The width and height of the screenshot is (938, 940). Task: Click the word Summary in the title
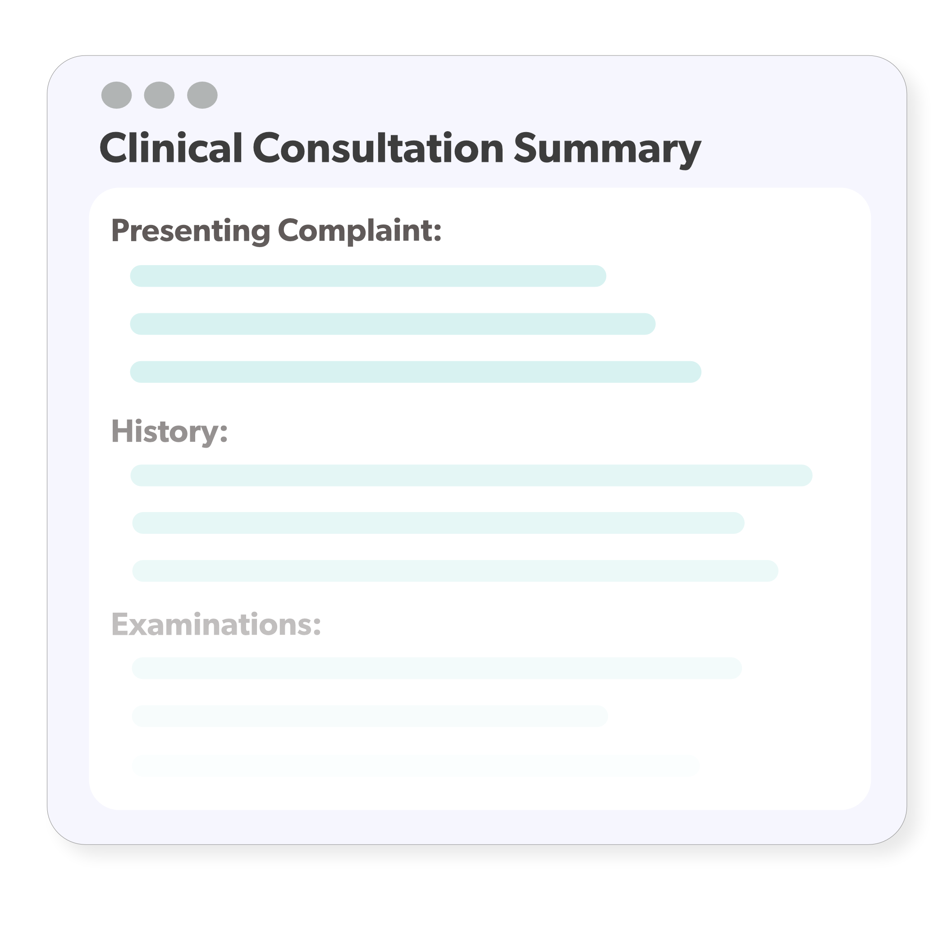tap(607, 150)
